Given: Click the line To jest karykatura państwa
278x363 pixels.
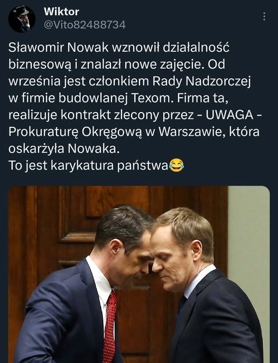Looking at the screenshot, I should pyautogui.click(x=88, y=166).
